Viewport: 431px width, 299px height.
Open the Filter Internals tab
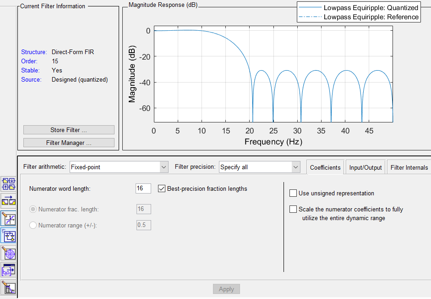point(409,167)
